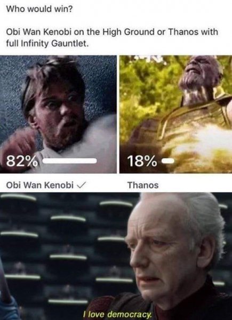Click the checkmark beside Obi Wan Kenobi
232x320 pixels.
point(80,185)
